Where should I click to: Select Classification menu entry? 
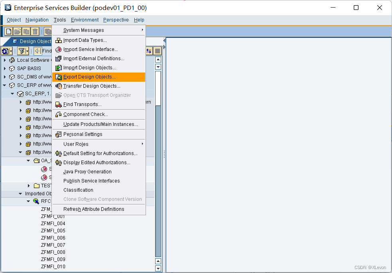click(99, 190)
